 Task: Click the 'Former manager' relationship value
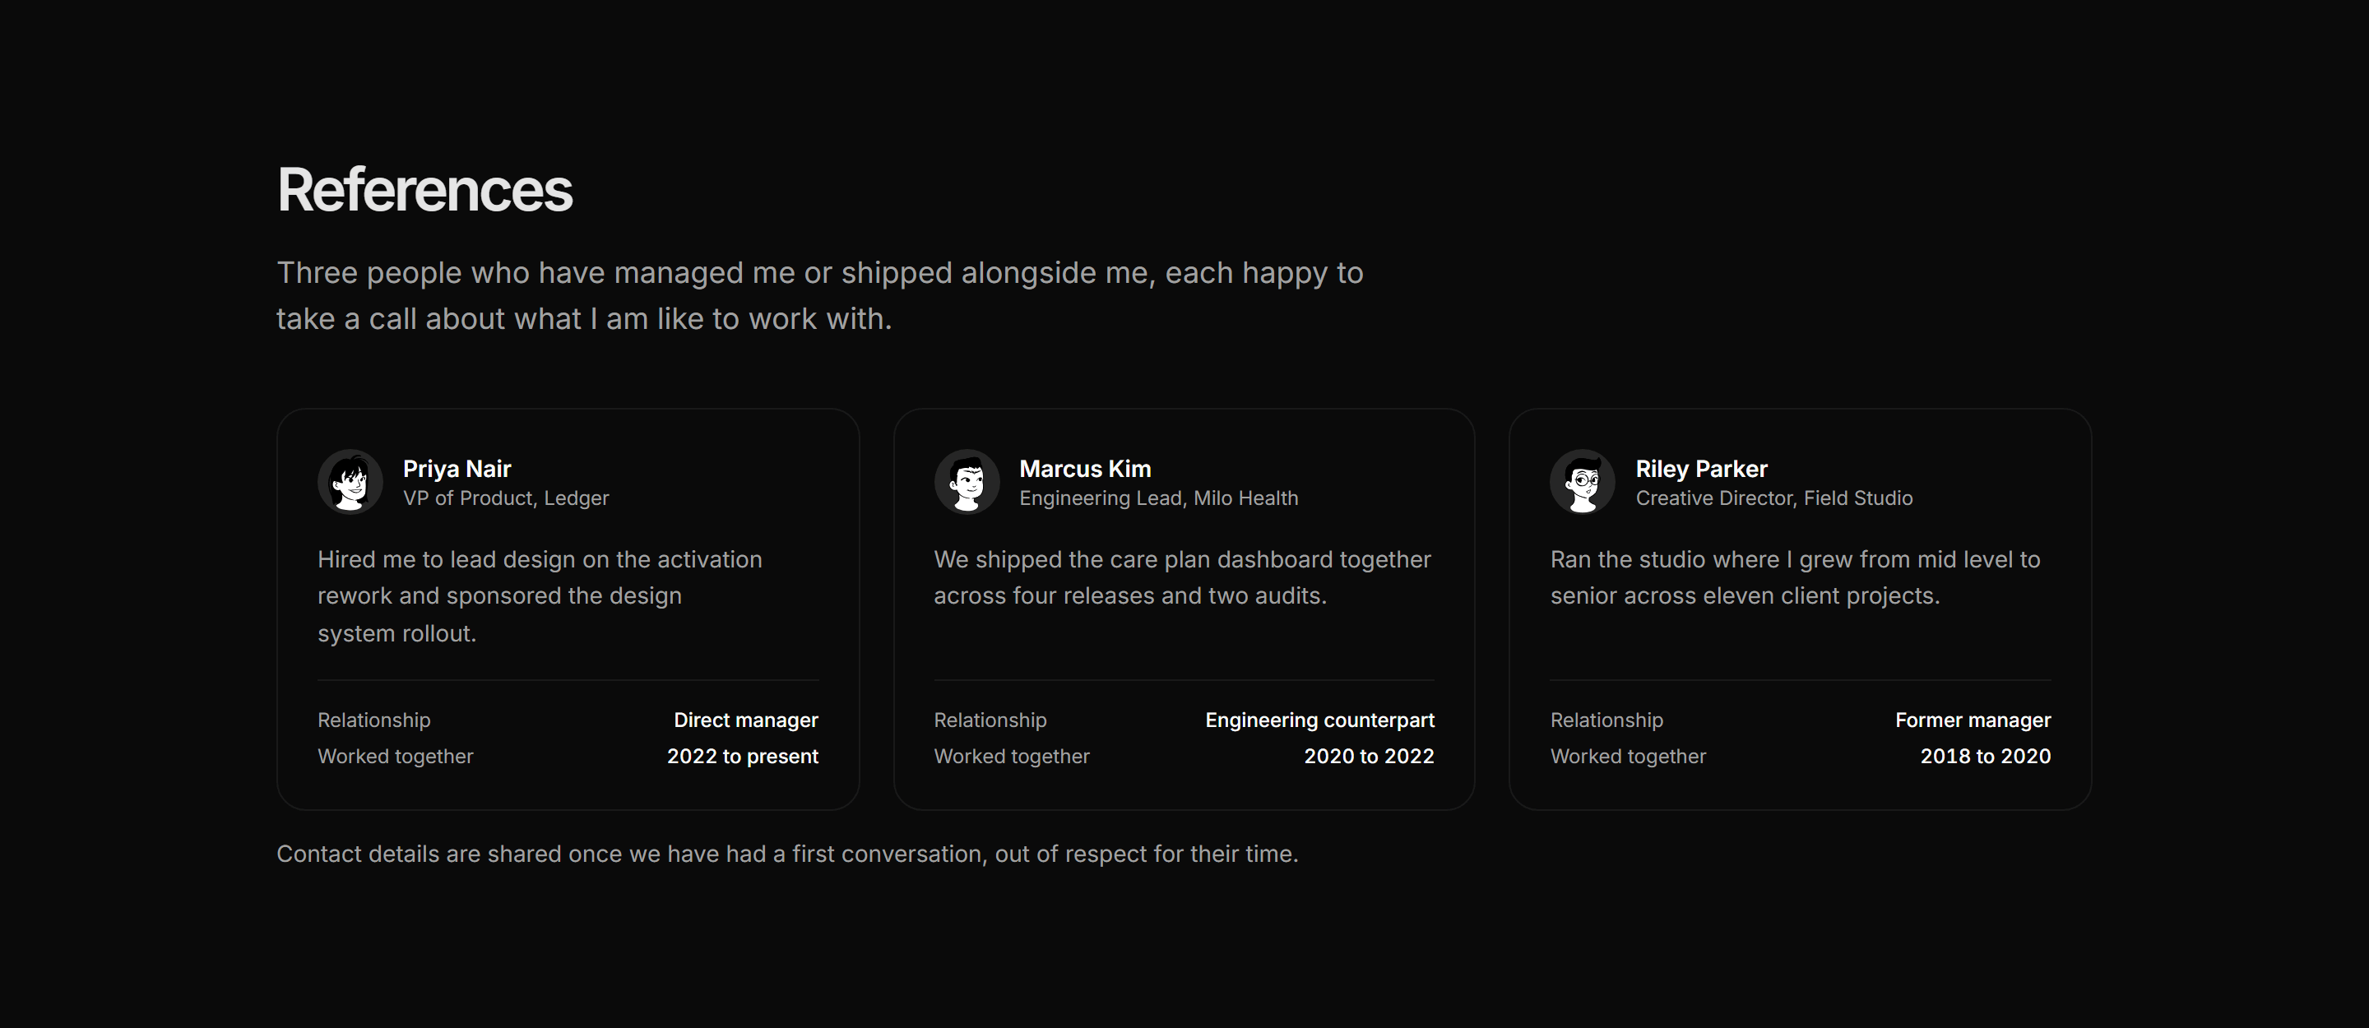tap(1973, 720)
